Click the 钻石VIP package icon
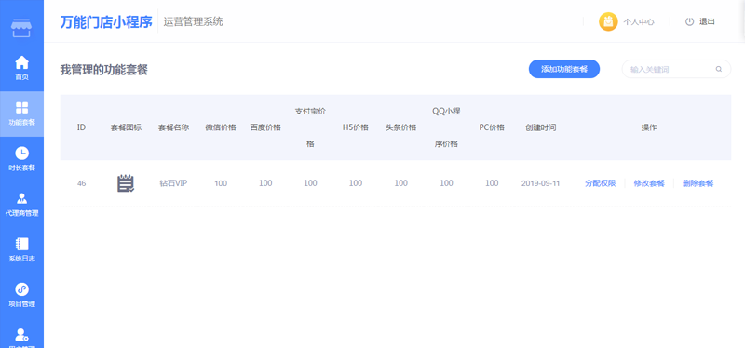This screenshot has height=348, width=745. tap(126, 183)
